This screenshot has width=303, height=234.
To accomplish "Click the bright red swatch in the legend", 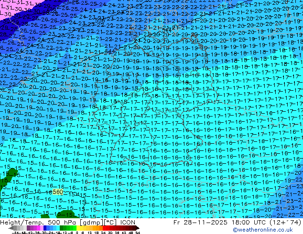I will [104, 228].
